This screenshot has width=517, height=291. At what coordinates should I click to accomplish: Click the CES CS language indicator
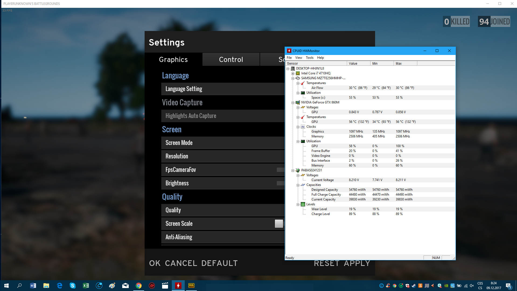[480, 286]
